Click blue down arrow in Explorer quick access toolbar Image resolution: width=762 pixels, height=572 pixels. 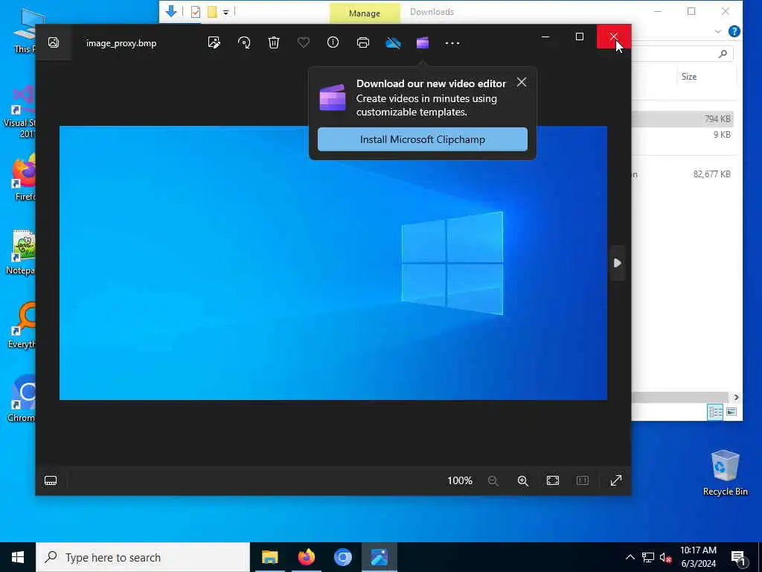coord(171,11)
